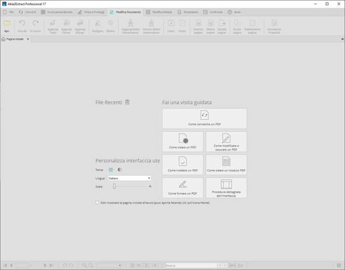Toggle the match case Aa icon
345x270 pixels.
pos(240,265)
